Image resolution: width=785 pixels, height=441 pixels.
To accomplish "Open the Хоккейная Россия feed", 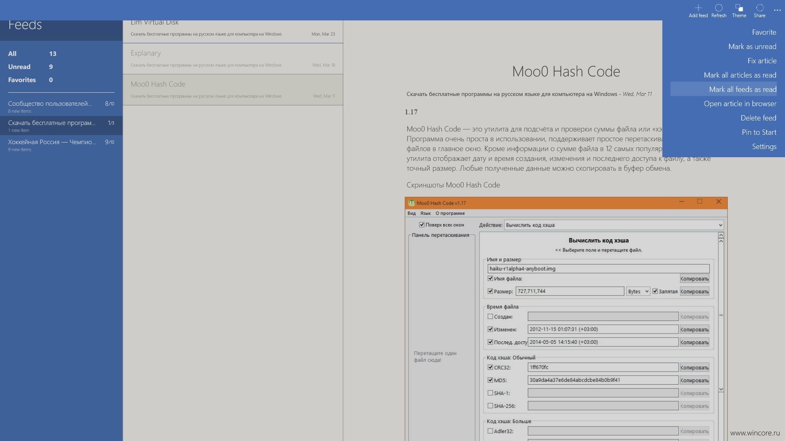I will tap(61, 145).
